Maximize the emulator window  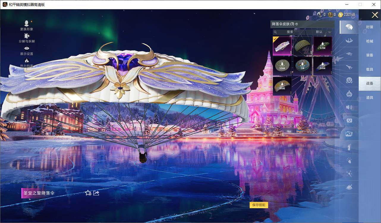coord(360,4)
